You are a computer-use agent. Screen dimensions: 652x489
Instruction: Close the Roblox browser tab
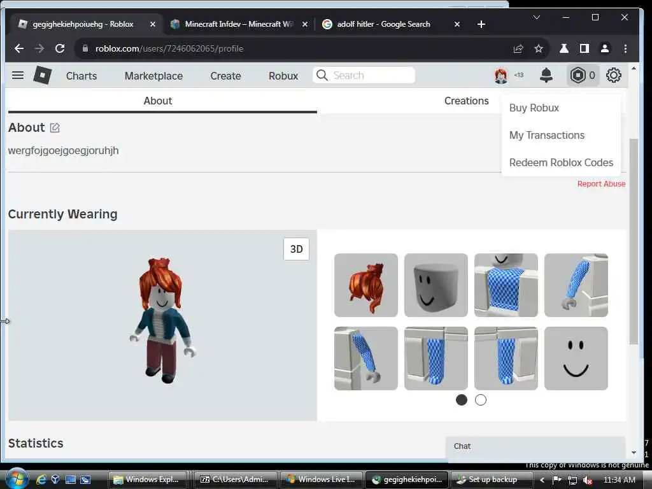[153, 24]
